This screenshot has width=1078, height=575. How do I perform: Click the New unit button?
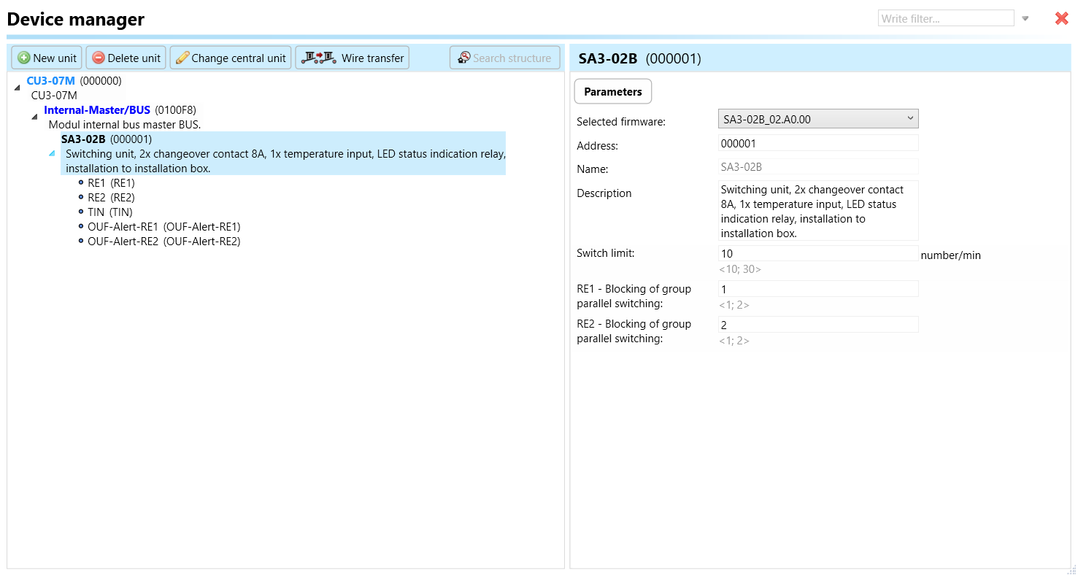47,58
